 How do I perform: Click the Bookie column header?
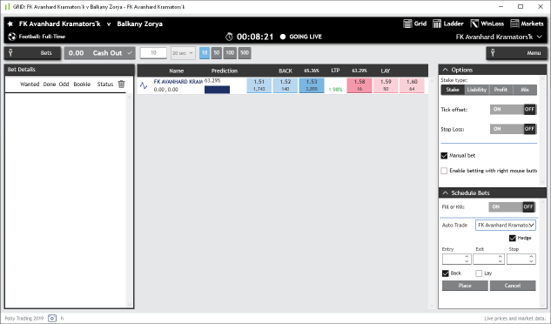click(x=82, y=84)
